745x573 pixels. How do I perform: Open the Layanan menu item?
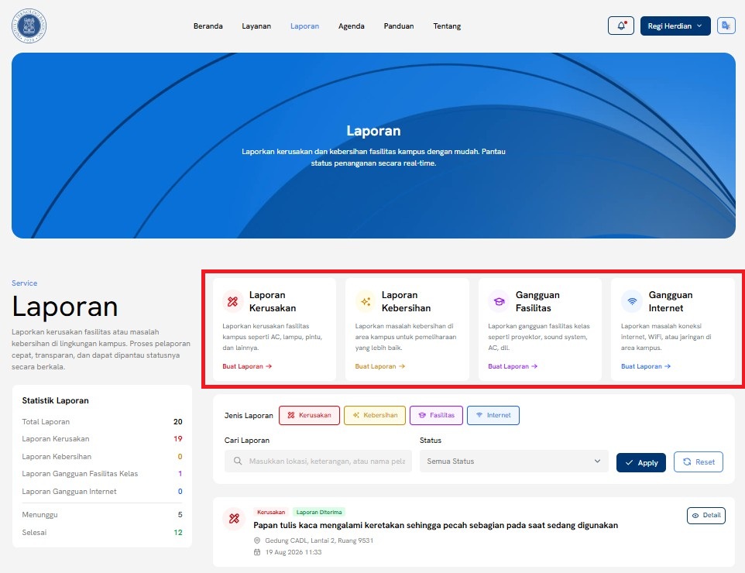256,26
